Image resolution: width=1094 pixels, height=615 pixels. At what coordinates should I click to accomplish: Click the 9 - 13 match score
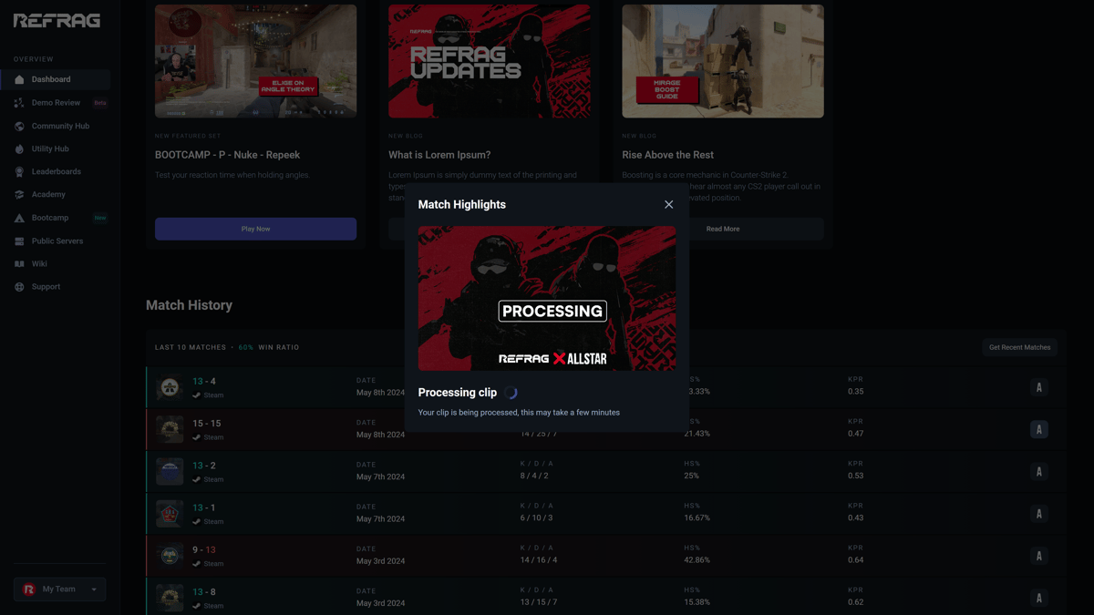[204, 549]
